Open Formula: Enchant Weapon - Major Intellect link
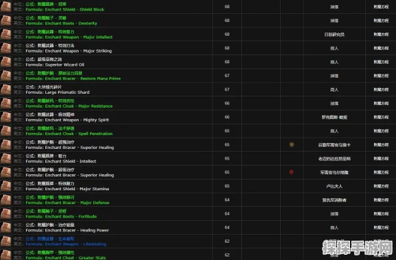Screen dimensions: 396x260 click(69, 37)
